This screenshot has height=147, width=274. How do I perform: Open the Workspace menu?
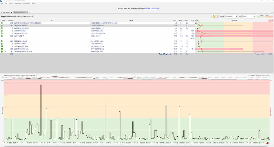[27, 4]
